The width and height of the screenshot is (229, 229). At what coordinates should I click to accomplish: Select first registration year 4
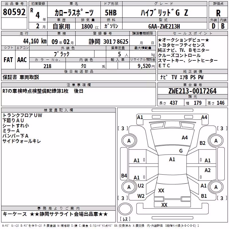point(38,15)
